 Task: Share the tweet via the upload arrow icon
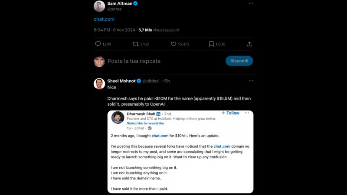point(249,44)
